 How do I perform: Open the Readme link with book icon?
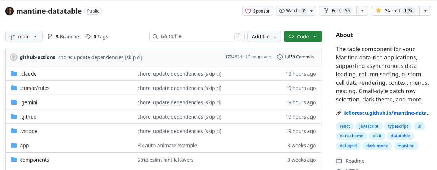tap(350, 161)
